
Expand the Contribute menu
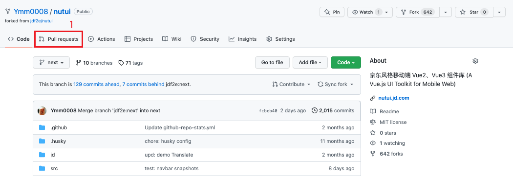coord(291,84)
